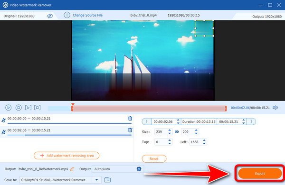
Task: Decrease the height 209 stepper
Action: [196, 133]
